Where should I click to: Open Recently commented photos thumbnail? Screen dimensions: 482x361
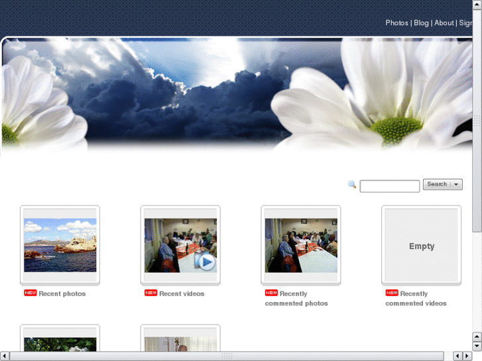(301, 245)
